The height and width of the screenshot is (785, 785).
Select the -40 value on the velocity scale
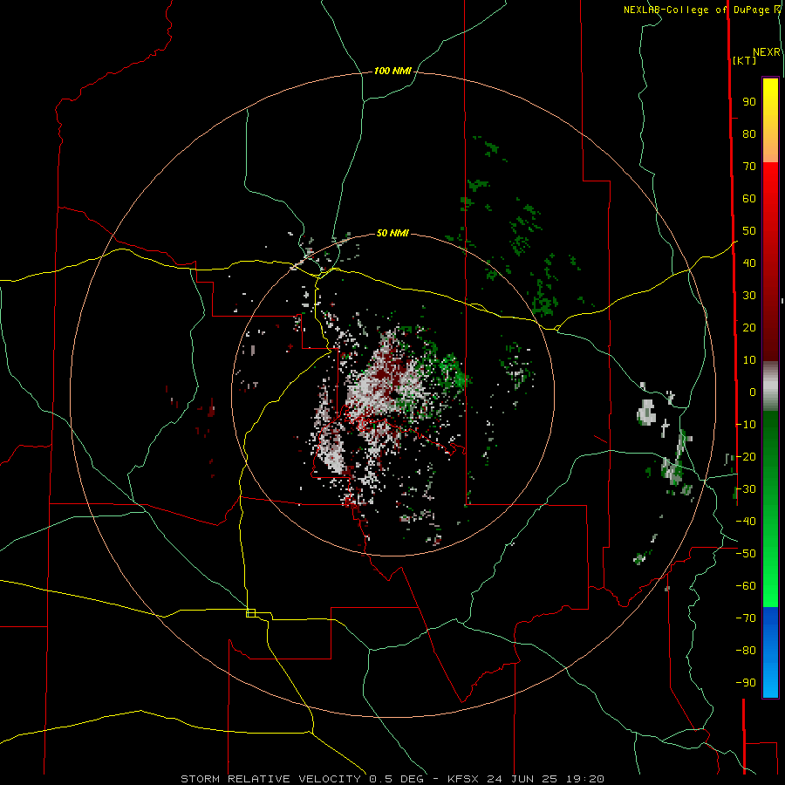pos(746,522)
